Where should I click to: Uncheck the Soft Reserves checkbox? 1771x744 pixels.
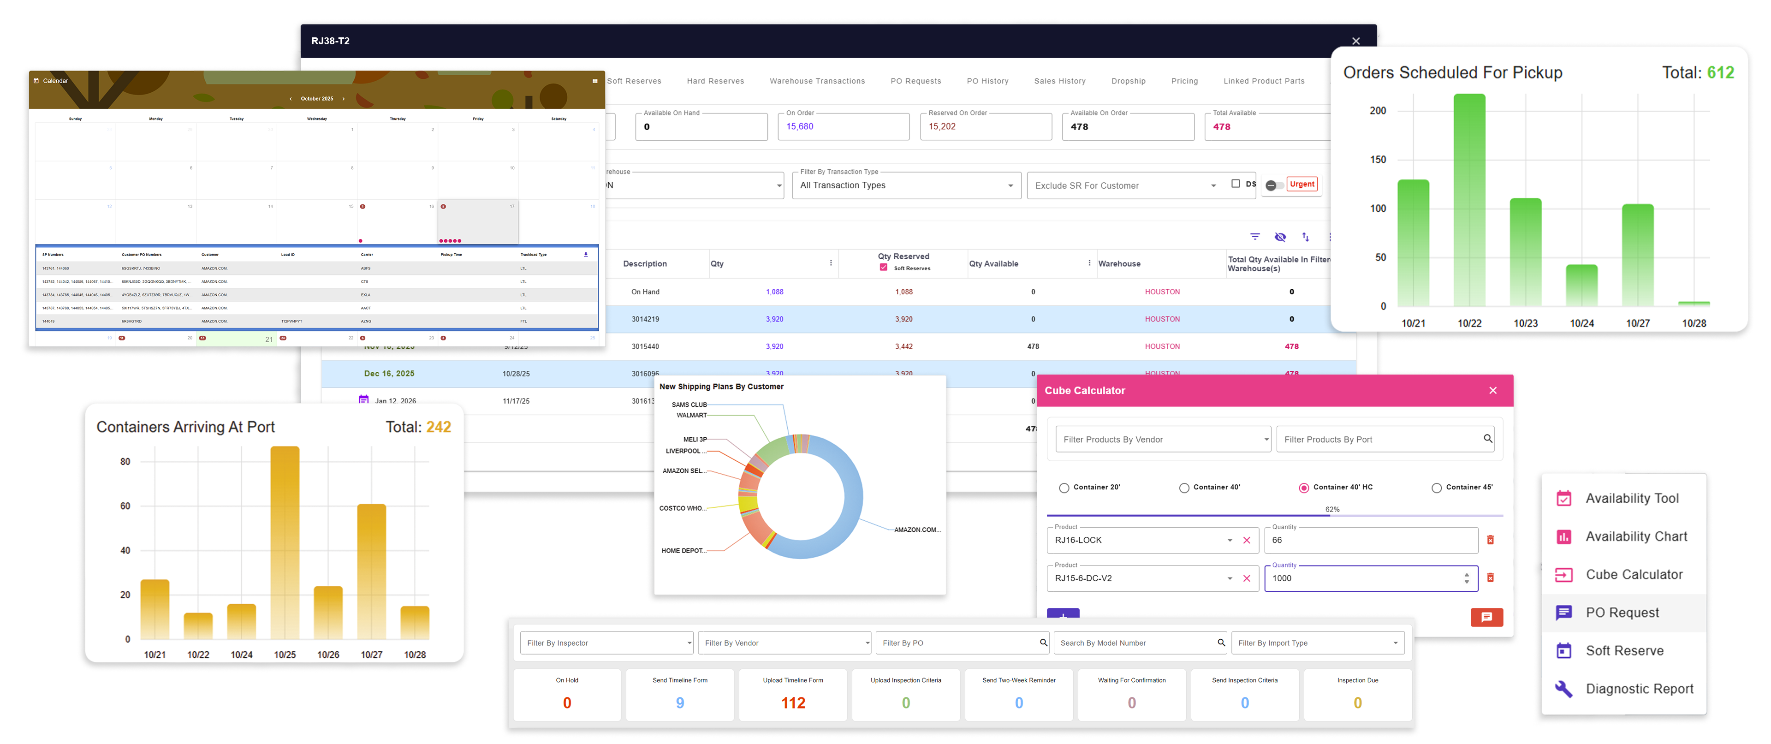884,268
